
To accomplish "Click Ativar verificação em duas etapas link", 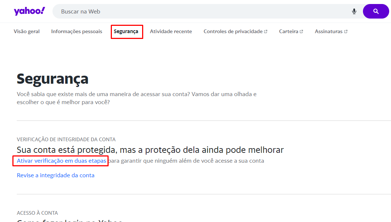I will [x=61, y=160].
